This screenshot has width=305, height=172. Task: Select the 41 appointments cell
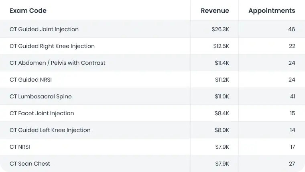pyautogui.click(x=292, y=96)
